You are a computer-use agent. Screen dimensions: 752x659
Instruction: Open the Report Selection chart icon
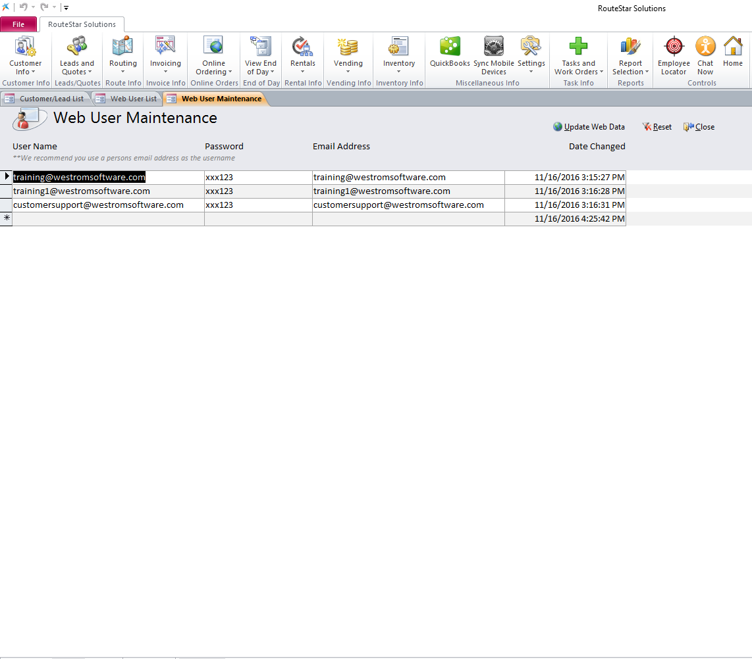pos(630,47)
